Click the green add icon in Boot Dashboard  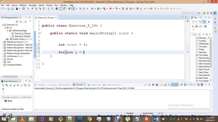(x=3, y=89)
